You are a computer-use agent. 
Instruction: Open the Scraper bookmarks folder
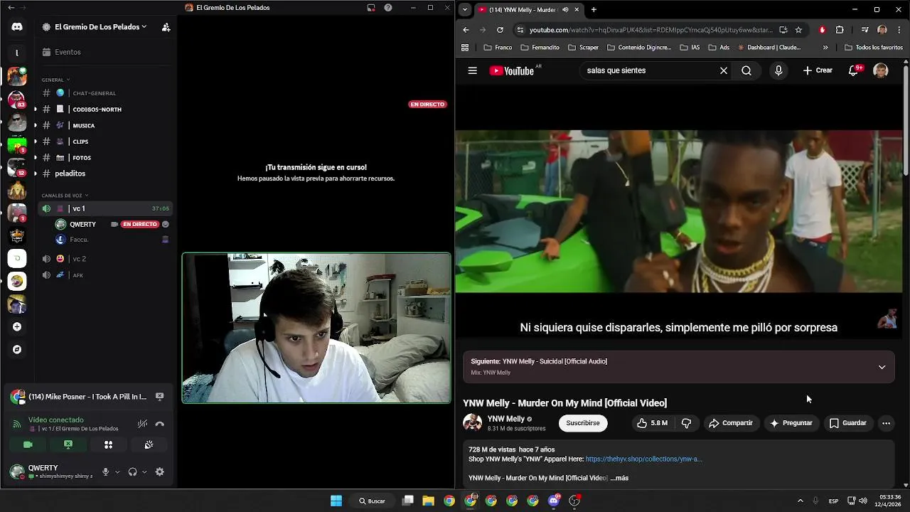(x=583, y=48)
